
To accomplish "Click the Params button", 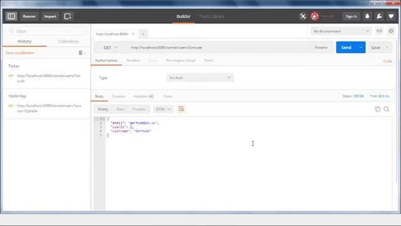I will 321,48.
